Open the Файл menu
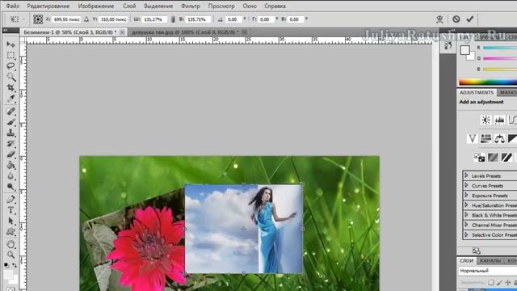Screen dimensions: 517x291 click(13, 6)
